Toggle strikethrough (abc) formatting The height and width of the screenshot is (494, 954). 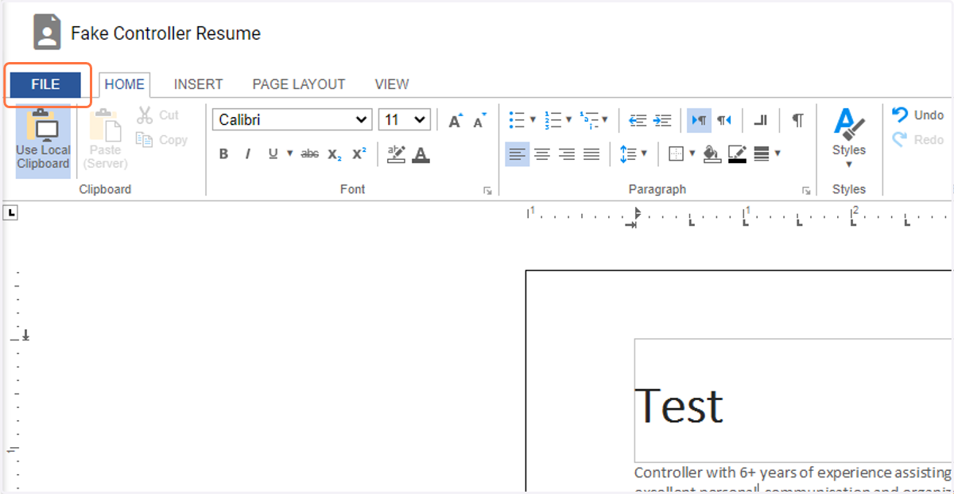click(x=310, y=154)
